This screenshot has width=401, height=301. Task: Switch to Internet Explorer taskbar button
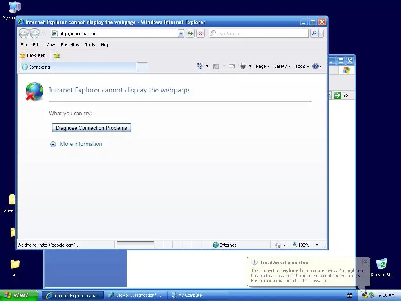click(72, 296)
